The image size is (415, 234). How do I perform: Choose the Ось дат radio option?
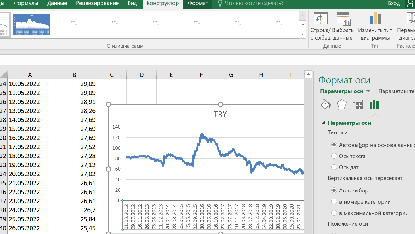coord(334,167)
